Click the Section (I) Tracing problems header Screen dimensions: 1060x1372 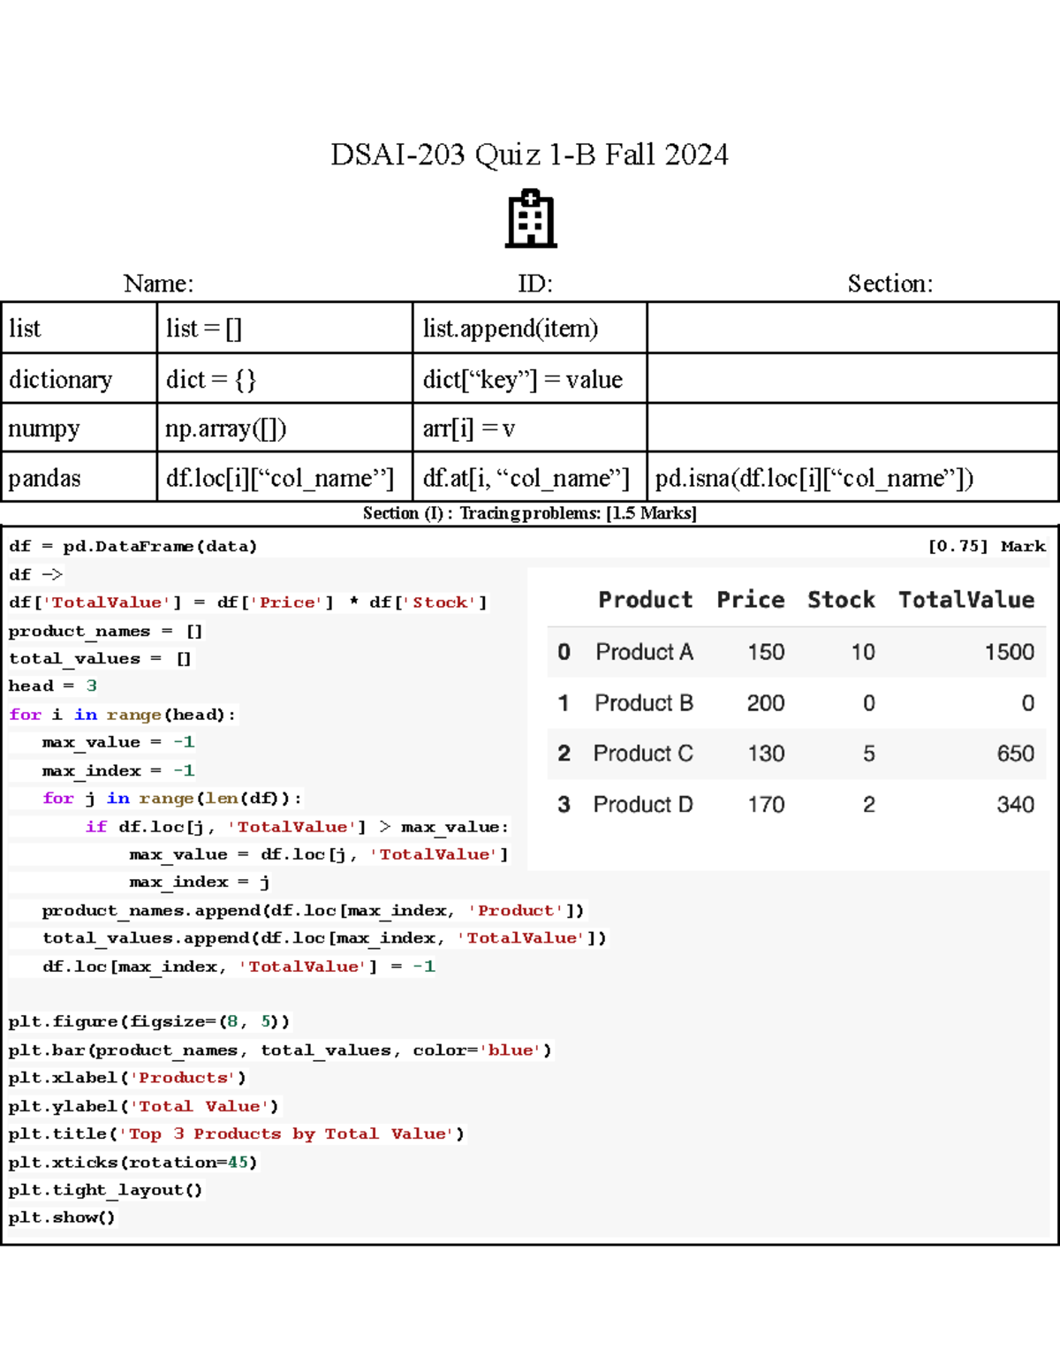pos(529,512)
